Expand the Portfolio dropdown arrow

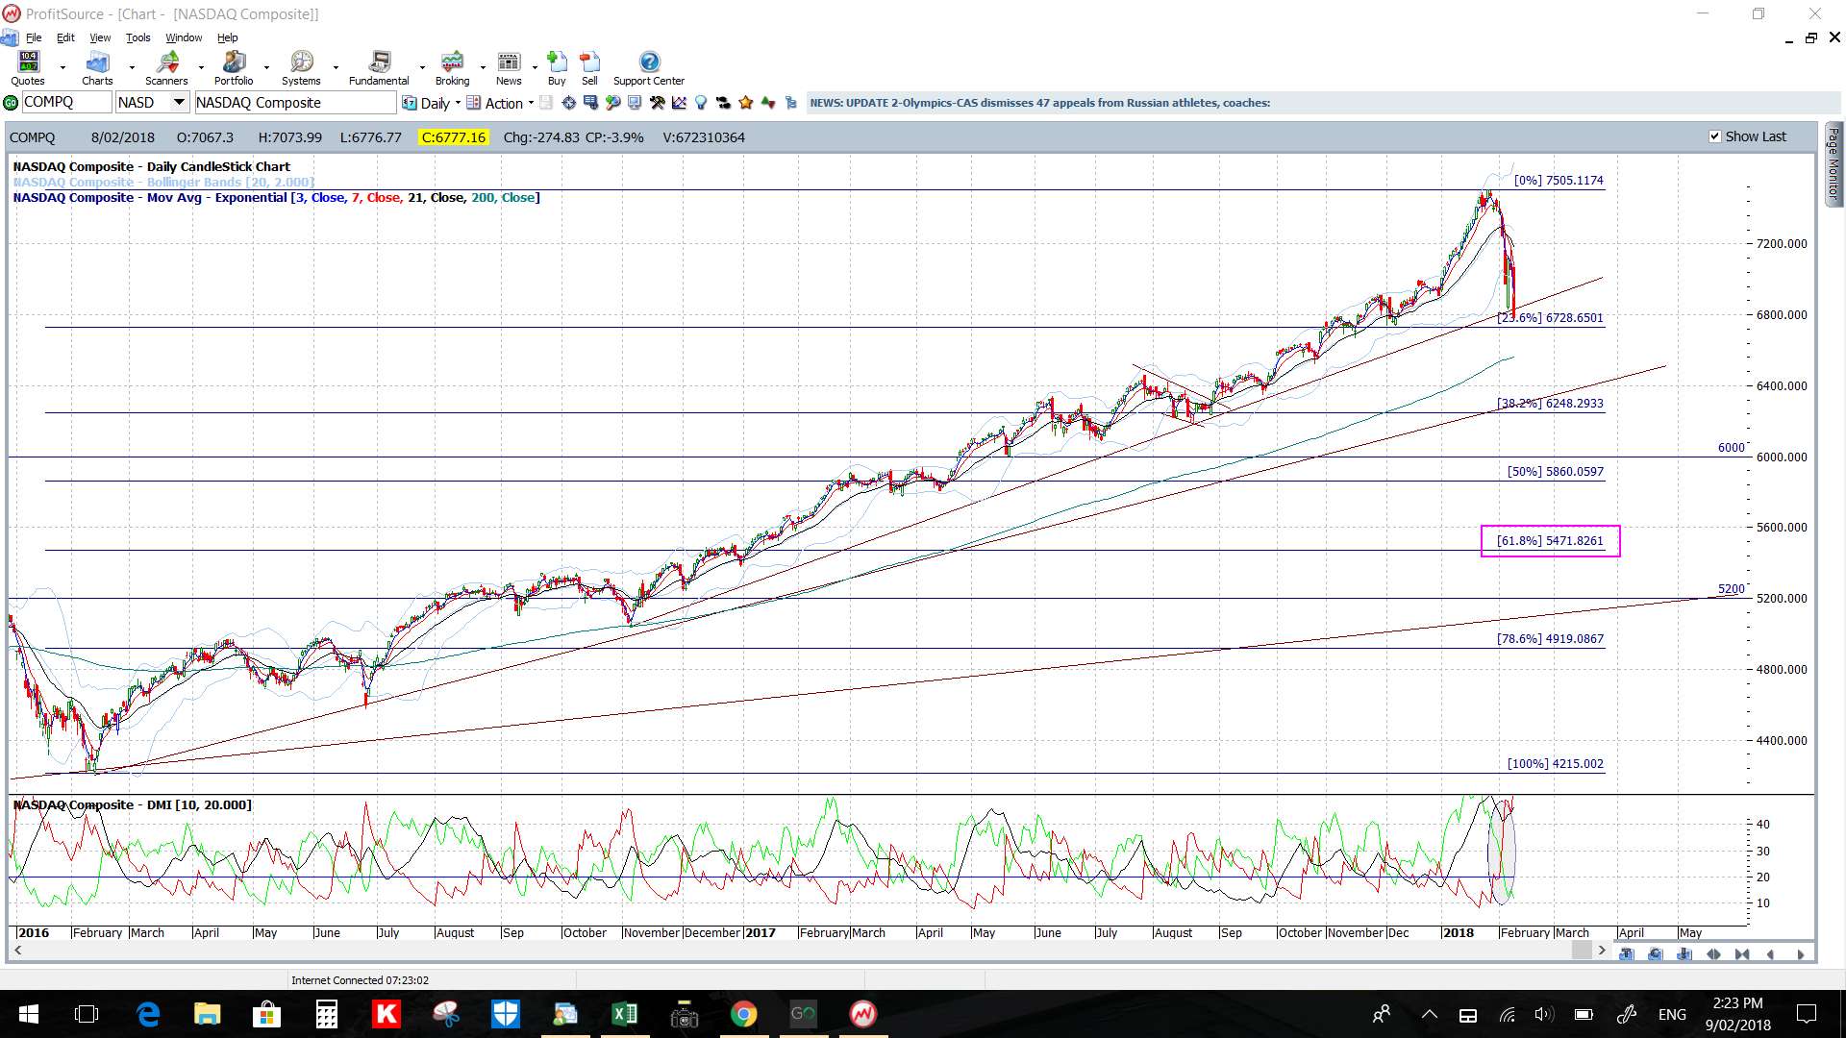tap(266, 68)
